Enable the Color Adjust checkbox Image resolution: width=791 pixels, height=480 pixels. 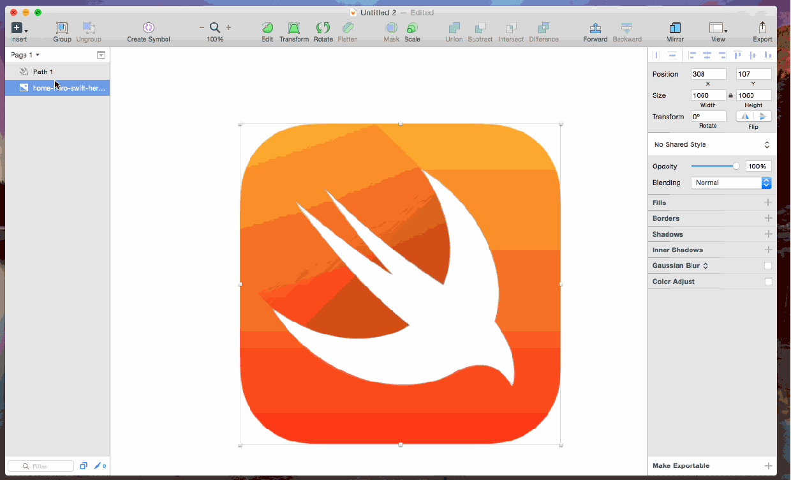[x=768, y=281]
